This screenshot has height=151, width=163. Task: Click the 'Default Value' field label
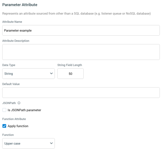[11, 84]
